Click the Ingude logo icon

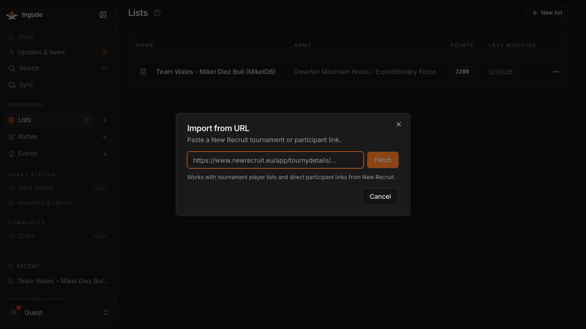coord(12,15)
